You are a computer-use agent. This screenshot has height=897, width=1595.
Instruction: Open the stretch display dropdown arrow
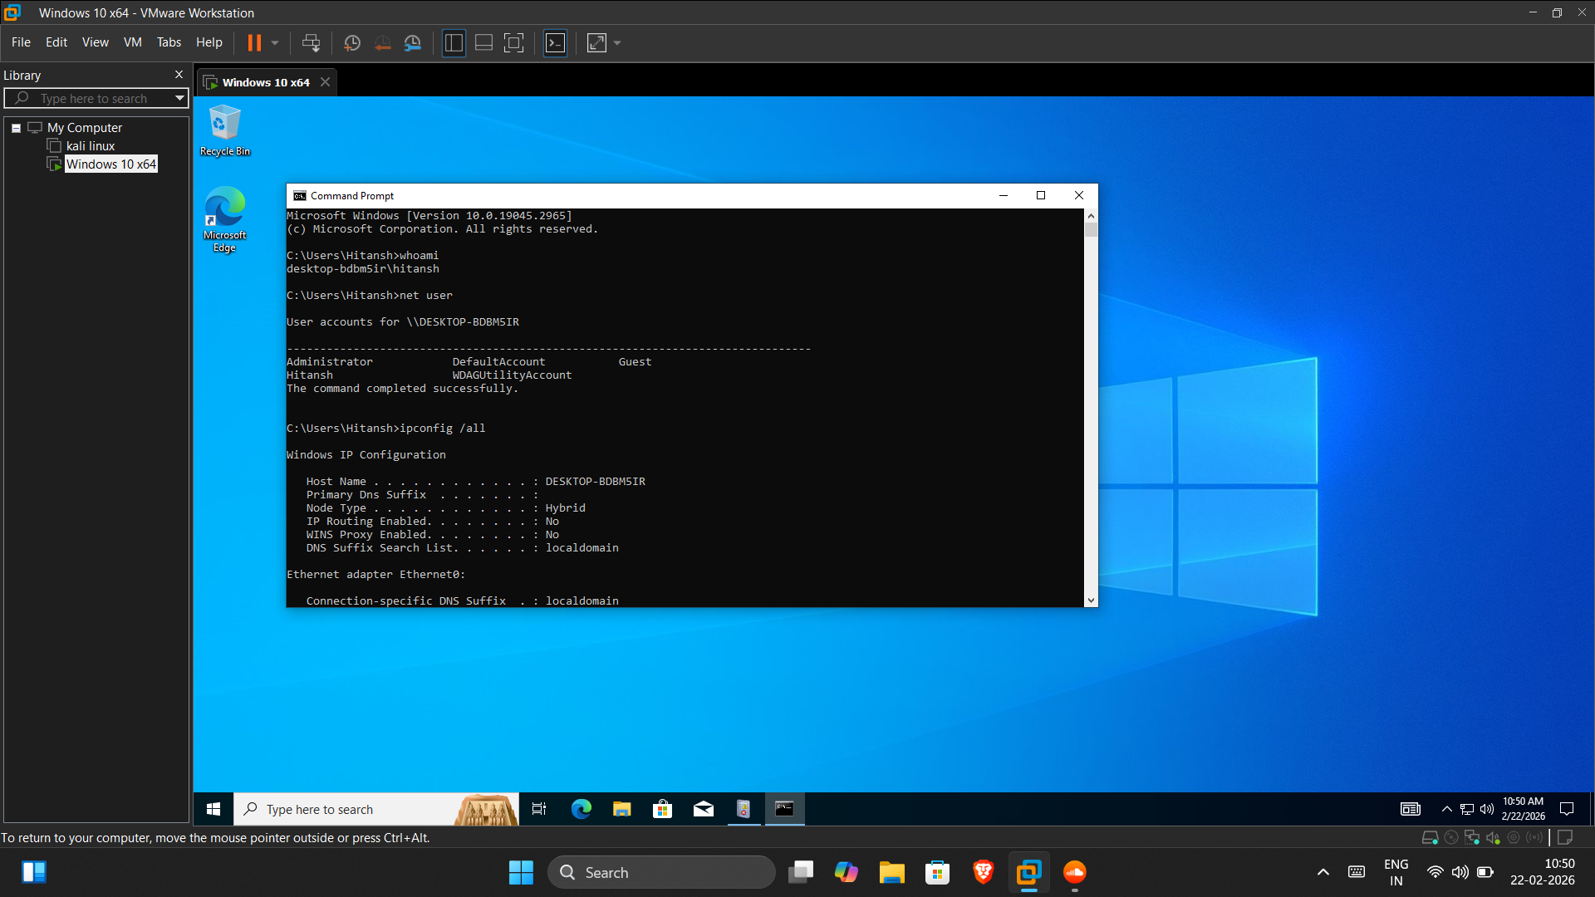(x=617, y=42)
